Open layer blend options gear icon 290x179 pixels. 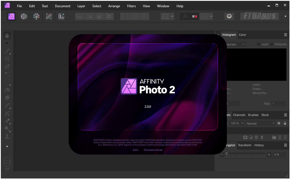(x=279, y=123)
